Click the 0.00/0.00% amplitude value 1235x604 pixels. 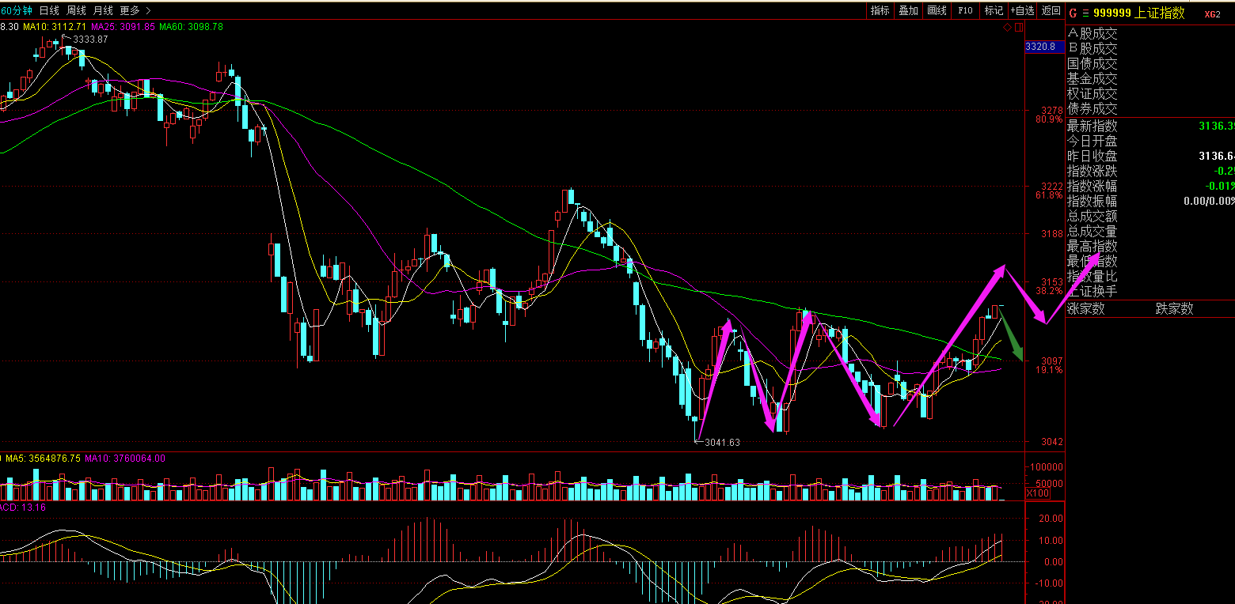1209,201
